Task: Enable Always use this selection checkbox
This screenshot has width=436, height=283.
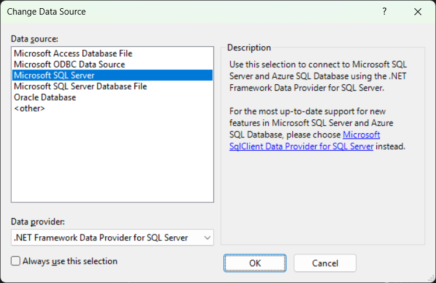Action: click(x=16, y=261)
